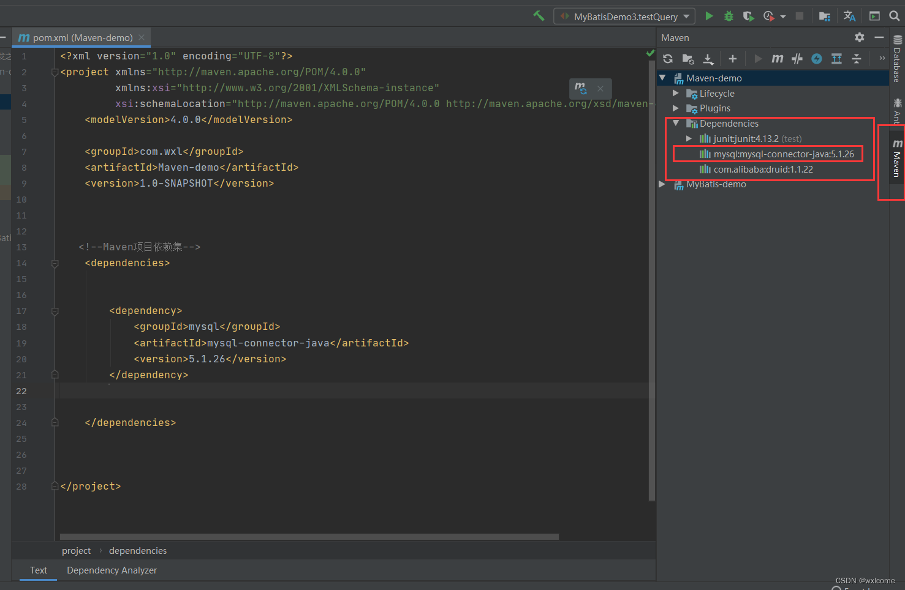905x590 pixels.
Task: Load Maven changes floating button
Action: [581, 89]
